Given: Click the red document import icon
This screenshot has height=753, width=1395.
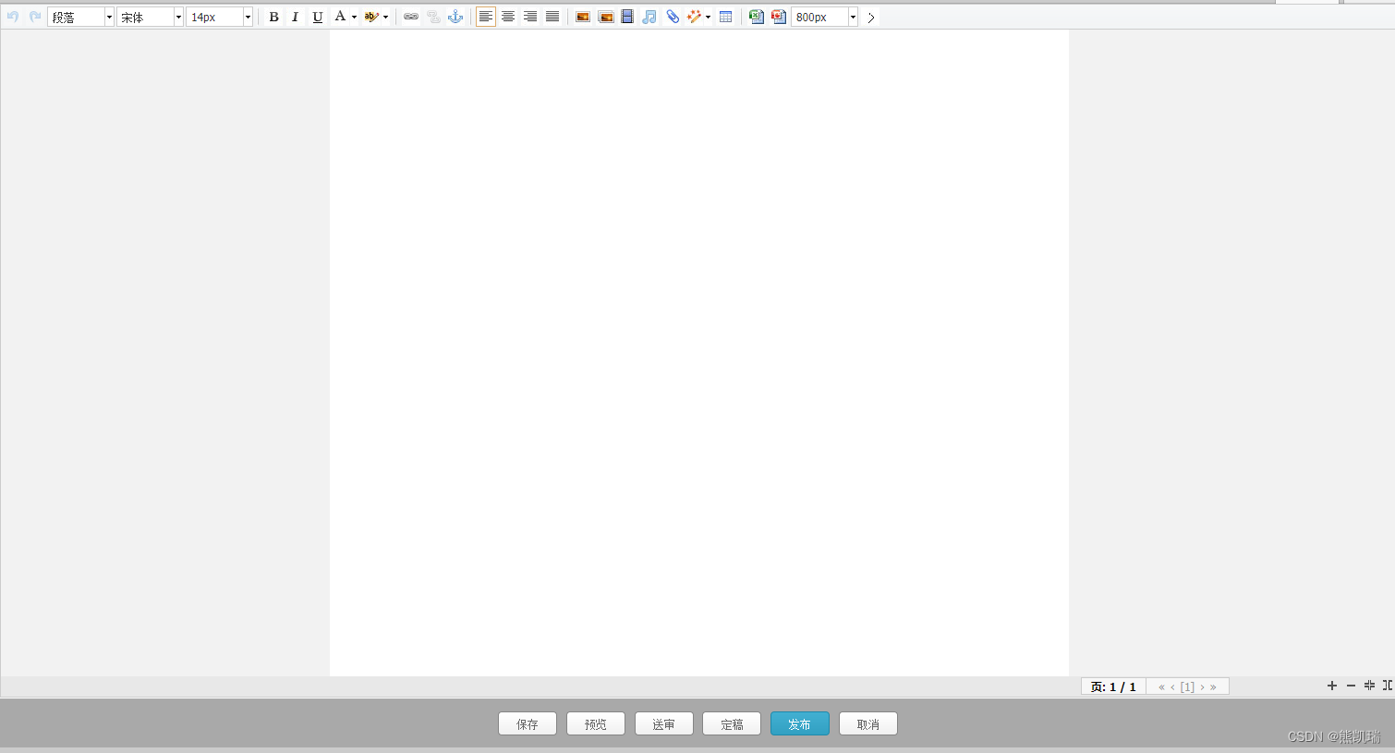Looking at the screenshot, I should pos(779,17).
